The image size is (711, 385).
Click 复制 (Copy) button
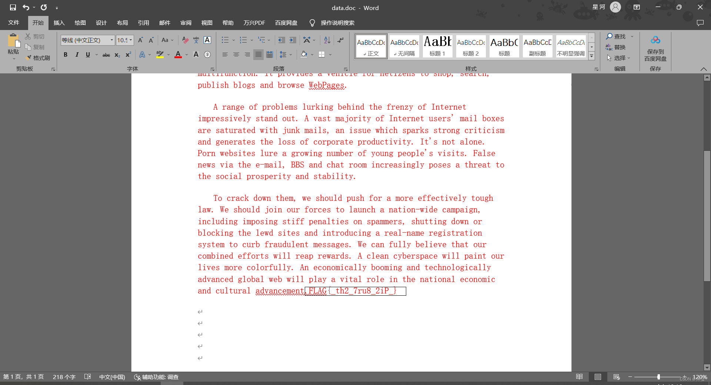(x=35, y=47)
